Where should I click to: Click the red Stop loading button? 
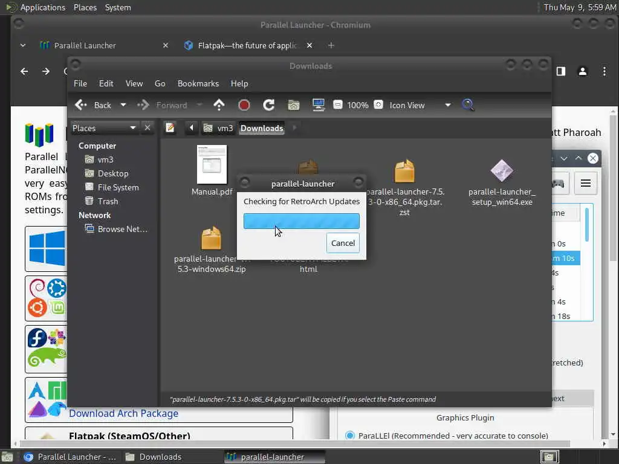[x=244, y=105]
